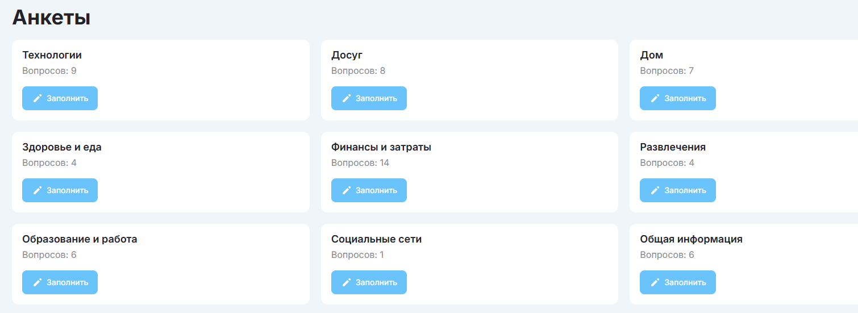Click the pencil icon under Образование и работа
Image resolution: width=858 pixels, height=313 pixels.
click(x=38, y=282)
